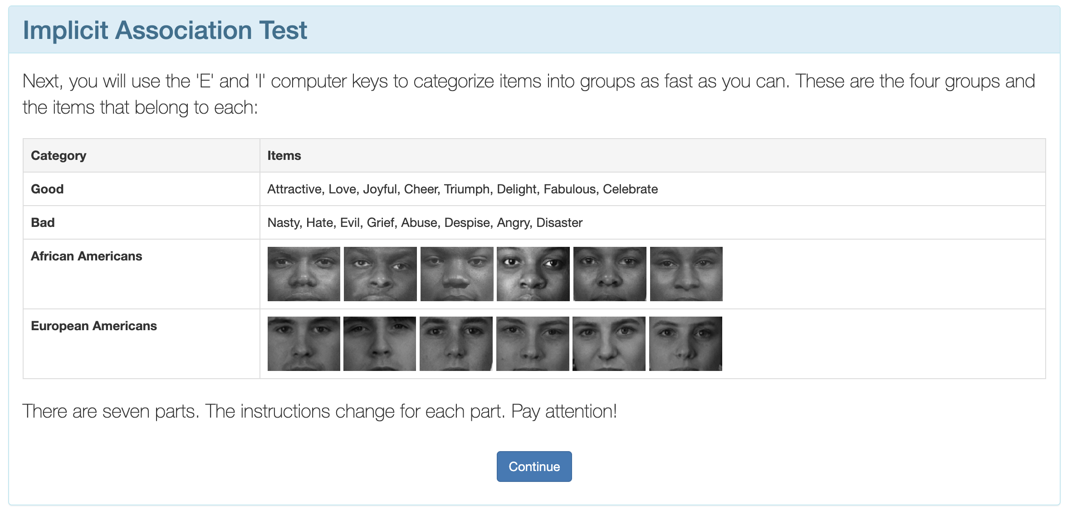Screen dimensions: 1067x510
Task: Click the third European Americans face photo
Action: [456, 343]
